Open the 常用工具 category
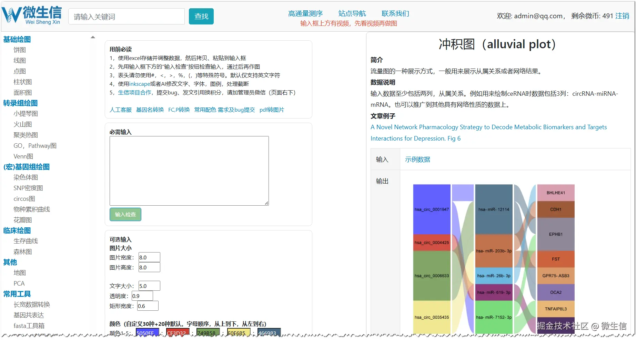Screen dimensions: 636x340 coord(17,294)
